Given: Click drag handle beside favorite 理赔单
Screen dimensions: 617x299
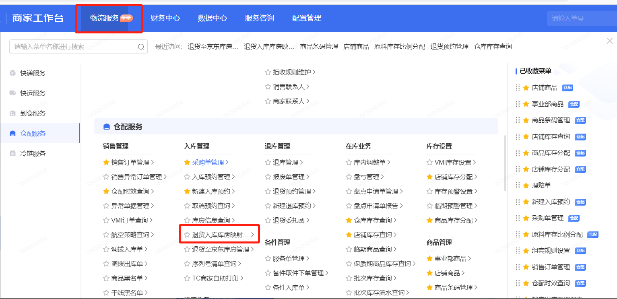Looking at the screenshot, I should tap(518, 186).
